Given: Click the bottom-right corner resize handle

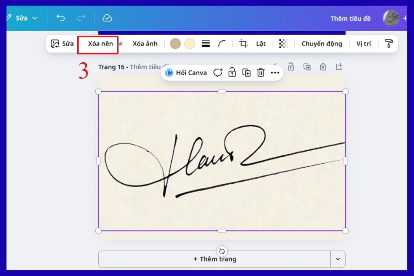Looking at the screenshot, I should point(345,230).
